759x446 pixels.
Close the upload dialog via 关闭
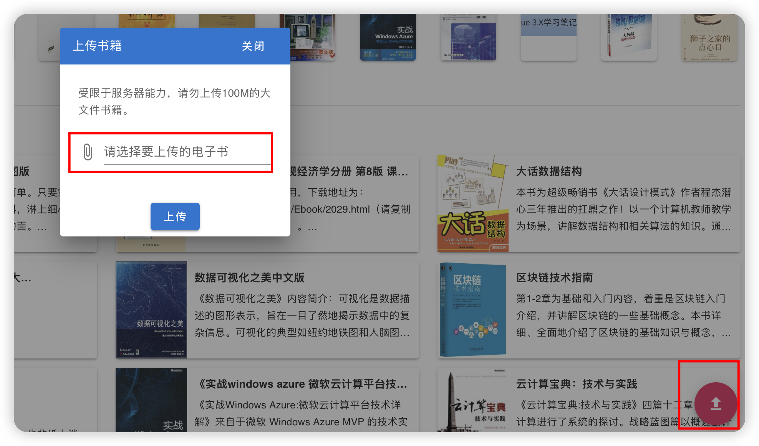click(x=253, y=46)
